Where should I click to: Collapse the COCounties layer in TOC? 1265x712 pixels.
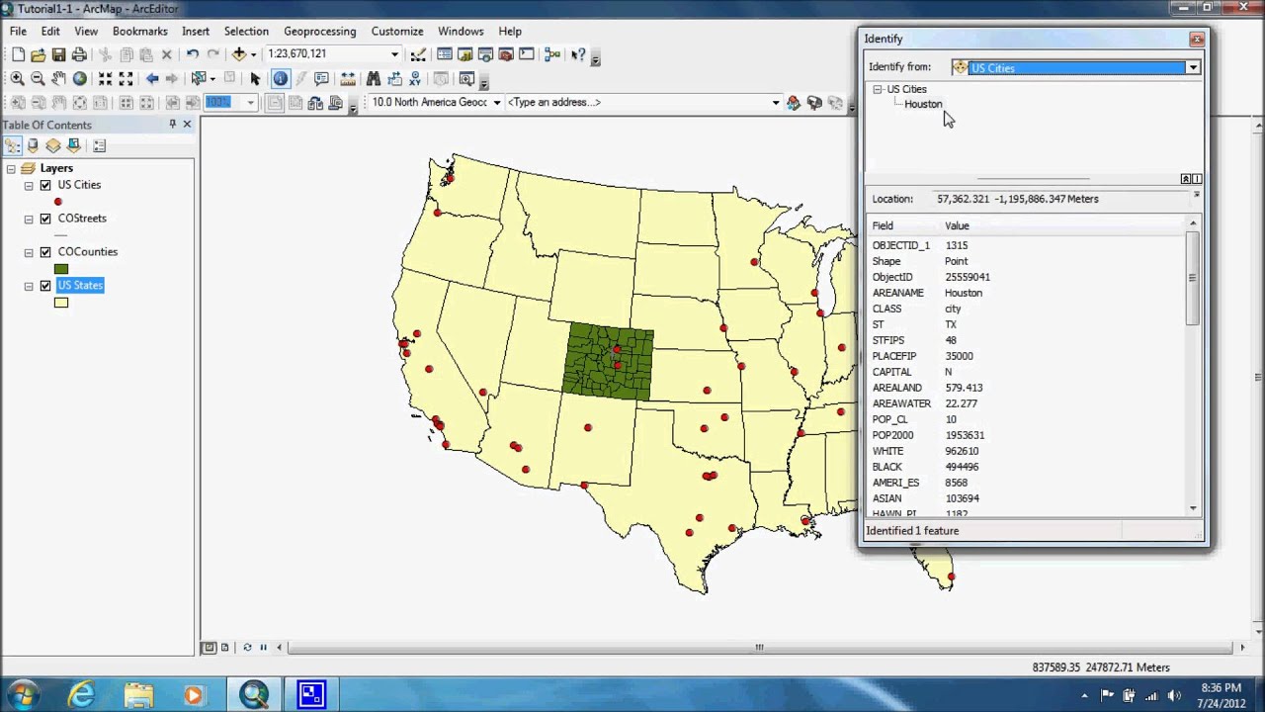[x=29, y=252]
